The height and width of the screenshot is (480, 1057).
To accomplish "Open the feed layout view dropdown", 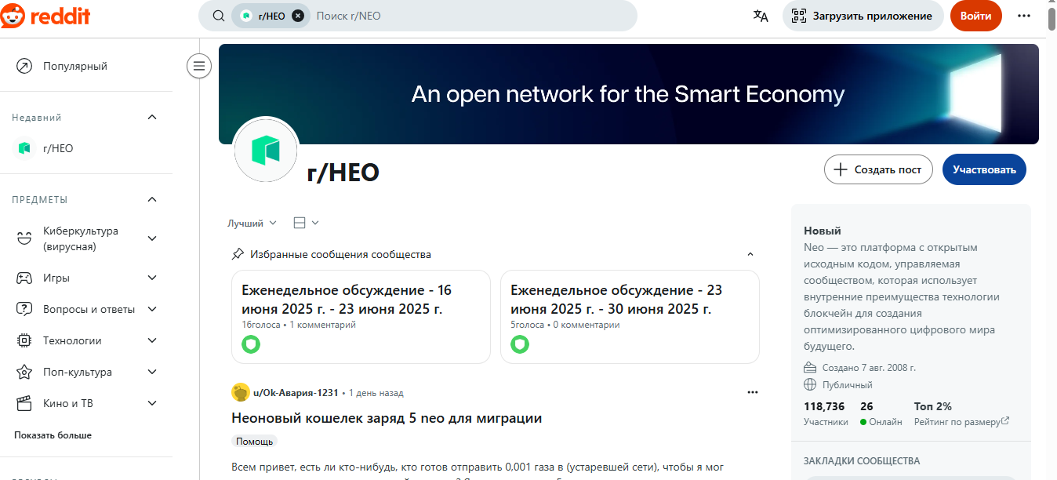I will pyautogui.click(x=306, y=223).
